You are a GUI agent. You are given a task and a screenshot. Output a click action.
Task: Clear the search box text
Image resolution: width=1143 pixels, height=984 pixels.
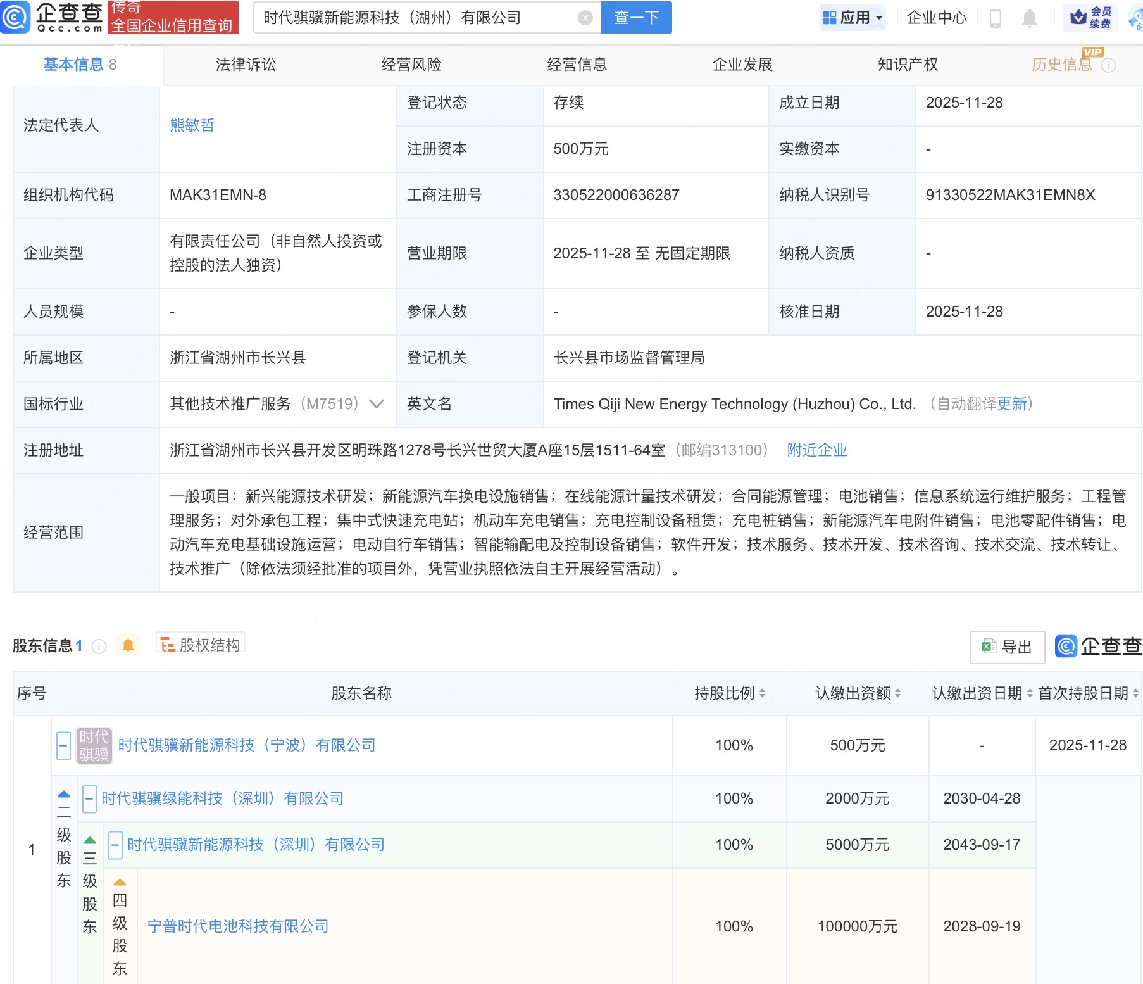(585, 18)
